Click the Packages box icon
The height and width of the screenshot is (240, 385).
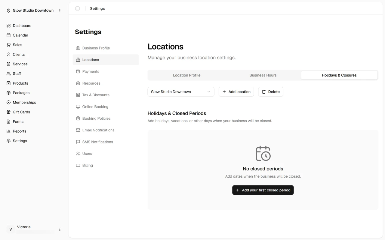click(8, 93)
